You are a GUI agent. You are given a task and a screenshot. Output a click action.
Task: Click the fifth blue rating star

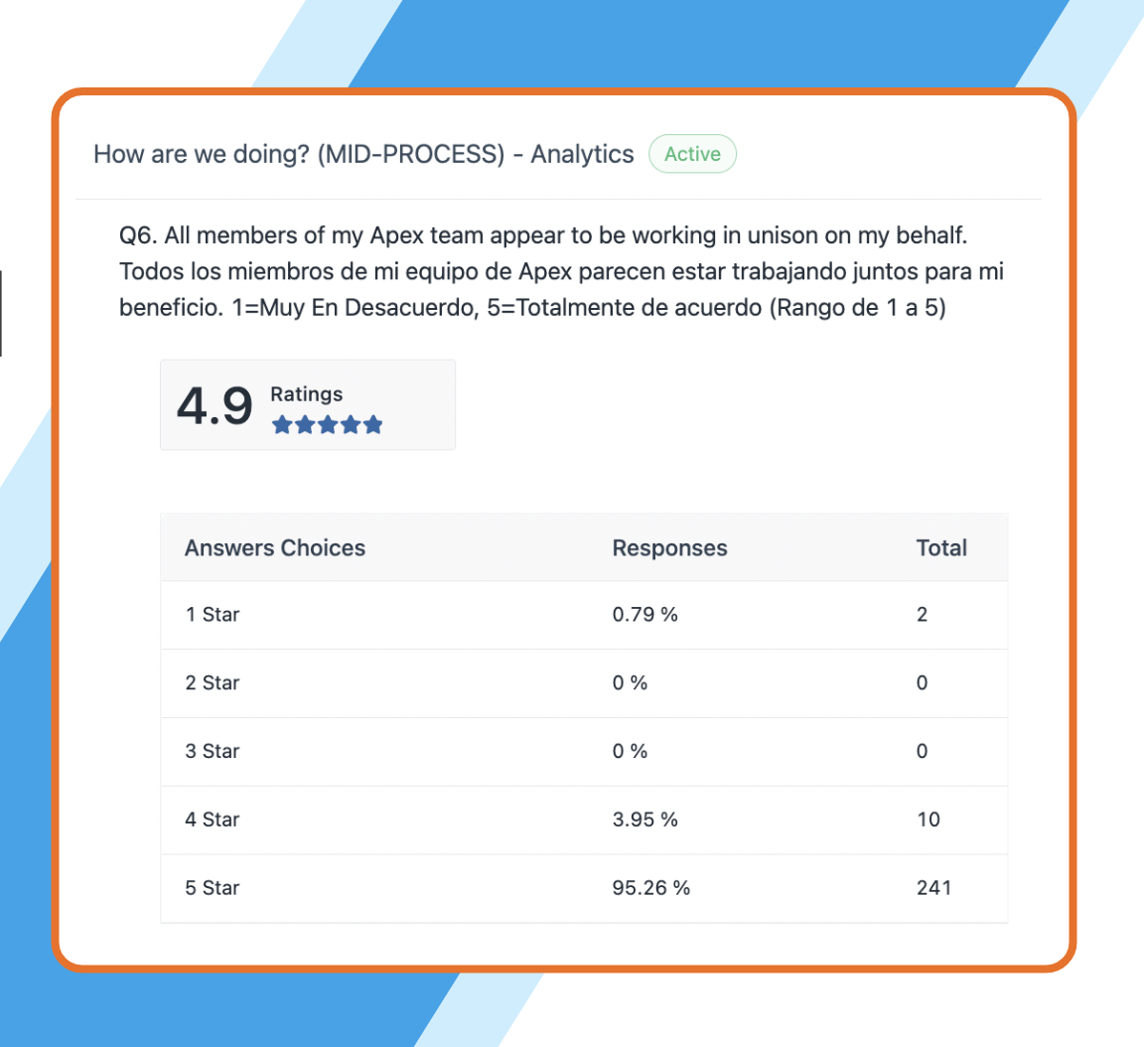(x=372, y=424)
